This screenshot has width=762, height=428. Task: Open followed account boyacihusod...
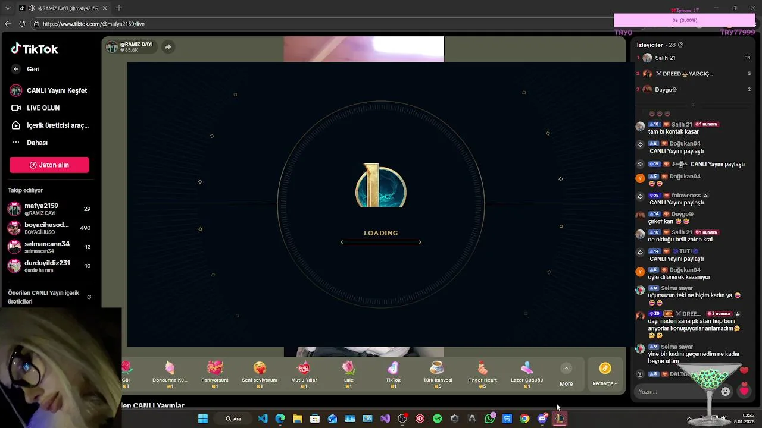pyautogui.click(x=49, y=228)
